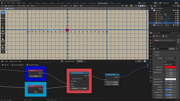Pin the Geometry Nodes node group
Viewport: 180px width, 101px height.
coord(85,61)
